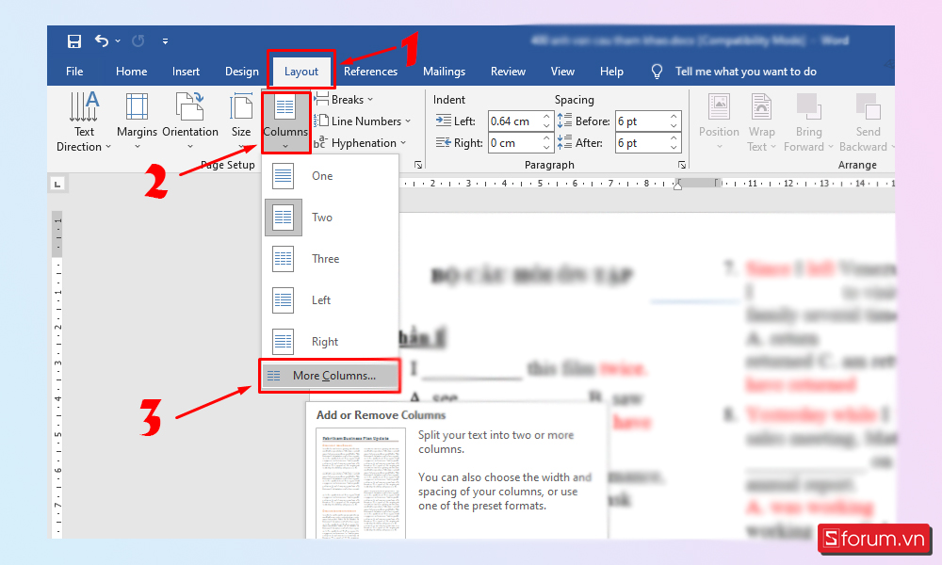This screenshot has width=942, height=565.
Task: Decrease Spacing After with down arrow
Action: pyautogui.click(x=674, y=148)
